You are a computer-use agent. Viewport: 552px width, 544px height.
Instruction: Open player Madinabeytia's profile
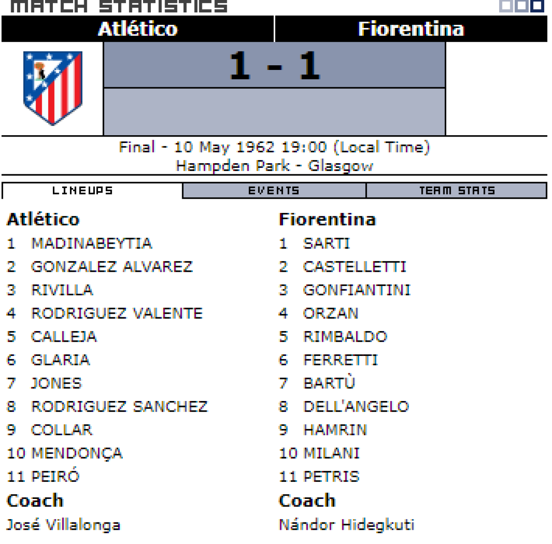click(92, 243)
